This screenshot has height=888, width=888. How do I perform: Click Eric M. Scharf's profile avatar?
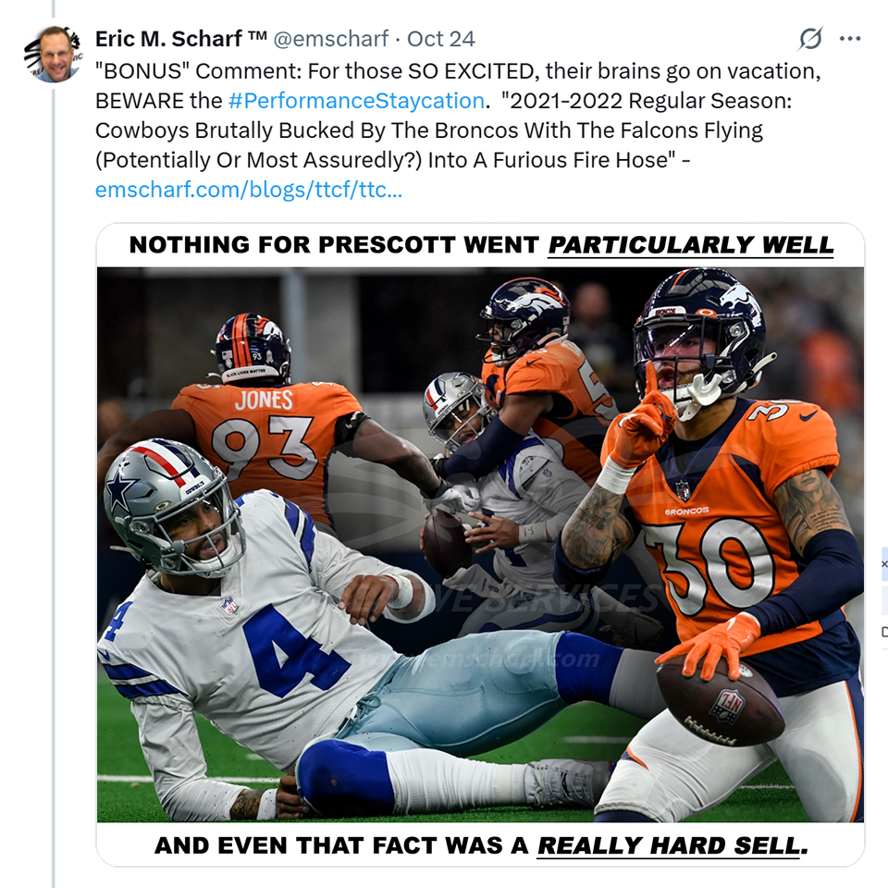click(52, 54)
